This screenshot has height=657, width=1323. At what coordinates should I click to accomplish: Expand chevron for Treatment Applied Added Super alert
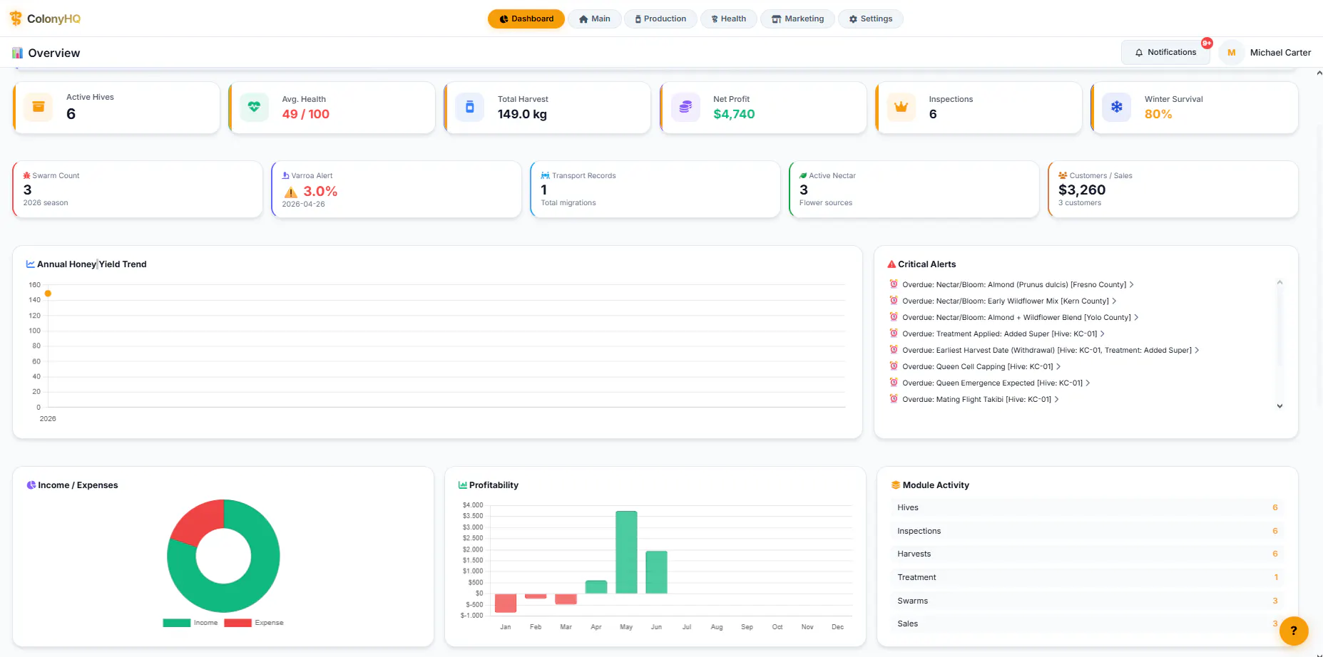(x=1103, y=334)
